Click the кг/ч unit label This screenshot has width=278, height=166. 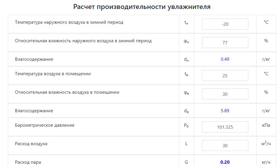point(266,162)
